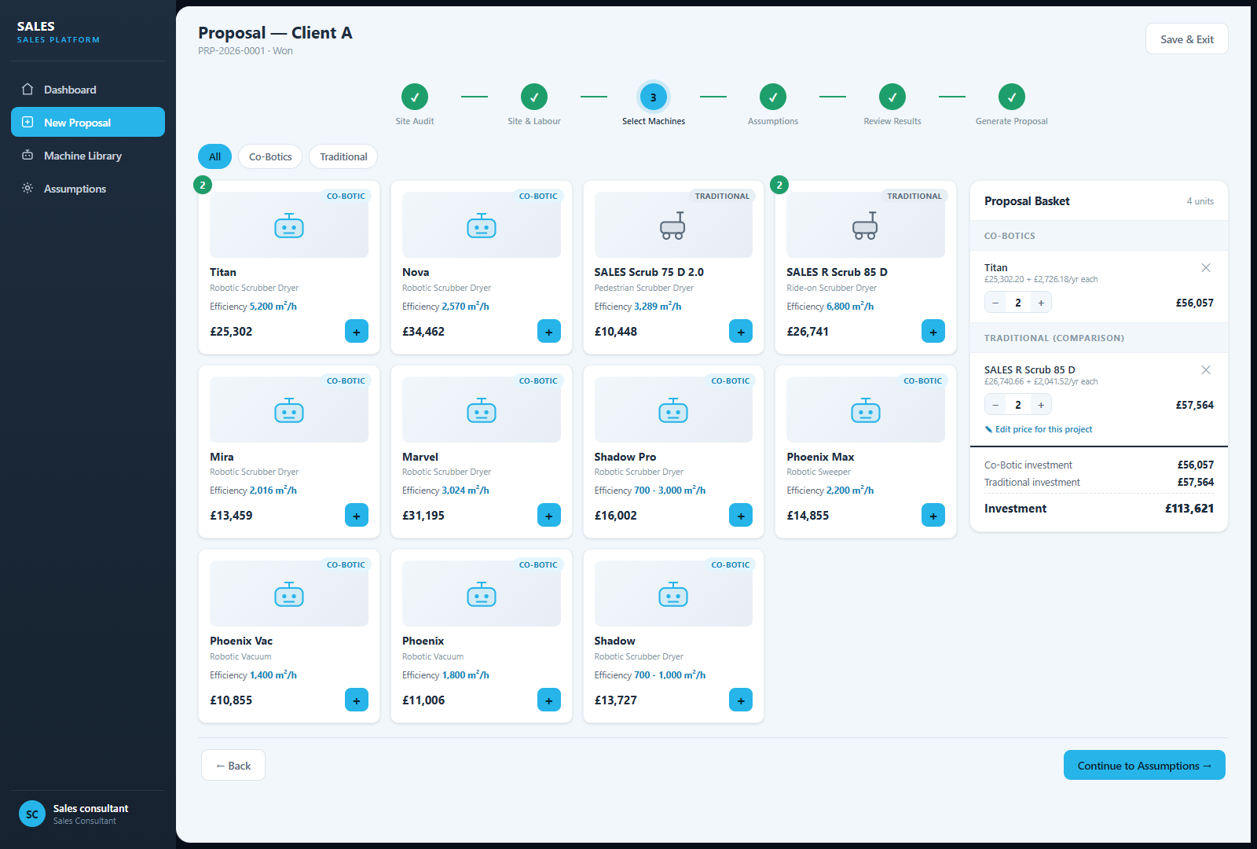Go to Site Audit step

(x=415, y=97)
